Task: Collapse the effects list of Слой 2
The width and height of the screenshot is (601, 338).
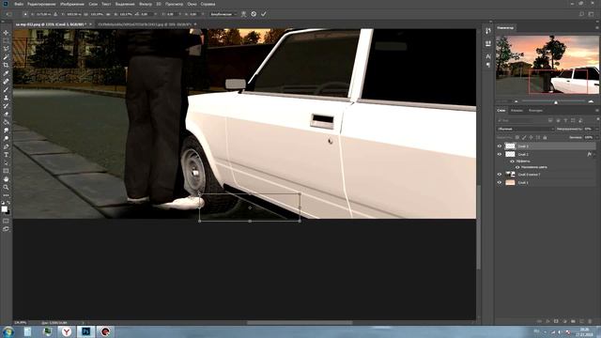Action: [x=594, y=154]
